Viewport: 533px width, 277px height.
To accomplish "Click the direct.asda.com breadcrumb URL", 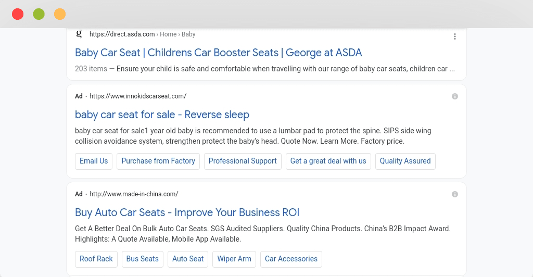I will click(143, 34).
